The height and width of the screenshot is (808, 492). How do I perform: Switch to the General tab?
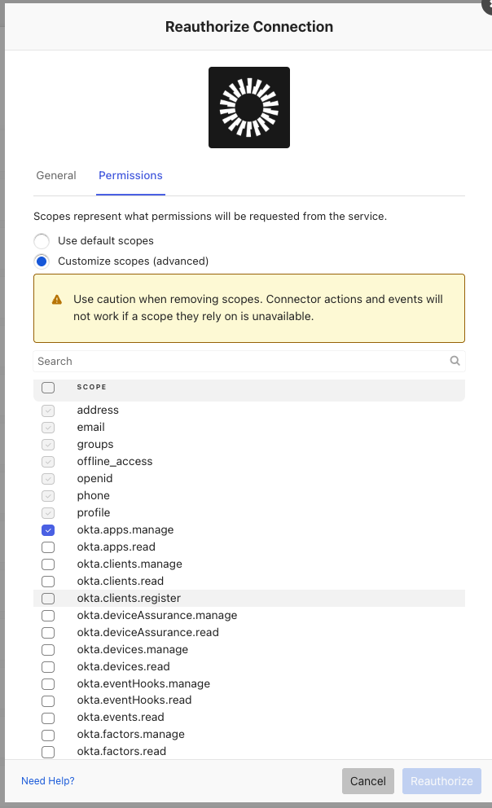56,175
